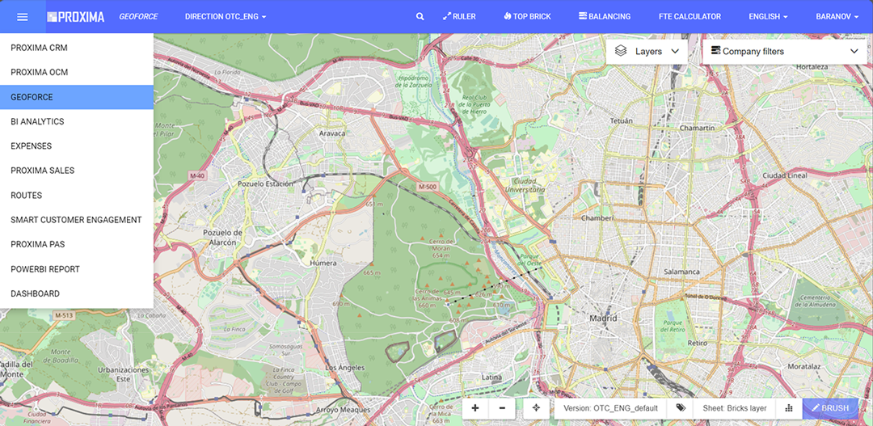
Task: Open the chart statistics icon
Action: [x=788, y=408]
